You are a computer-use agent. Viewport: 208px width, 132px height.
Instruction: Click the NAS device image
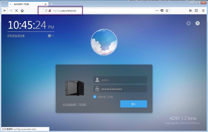click(75, 88)
